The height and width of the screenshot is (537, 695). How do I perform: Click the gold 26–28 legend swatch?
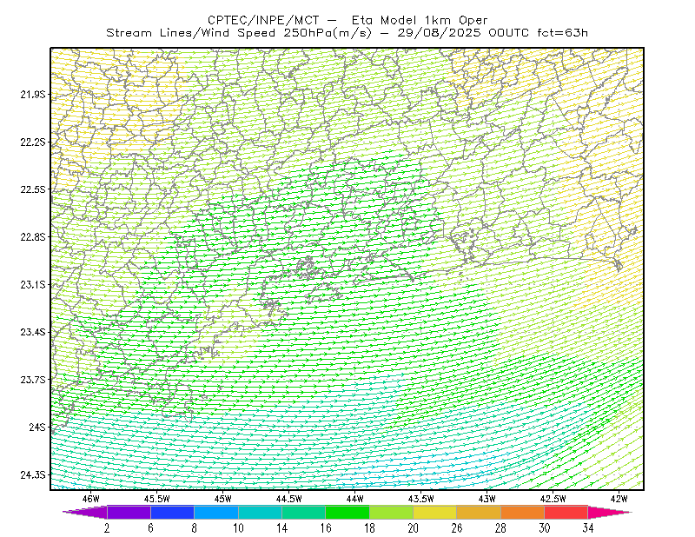479,512
